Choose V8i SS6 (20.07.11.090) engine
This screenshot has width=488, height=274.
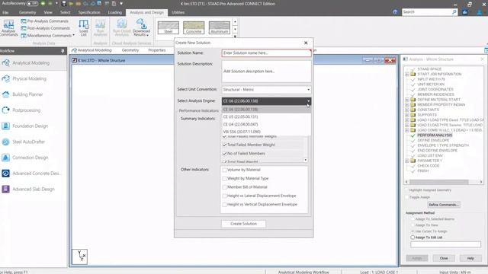click(266, 132)
